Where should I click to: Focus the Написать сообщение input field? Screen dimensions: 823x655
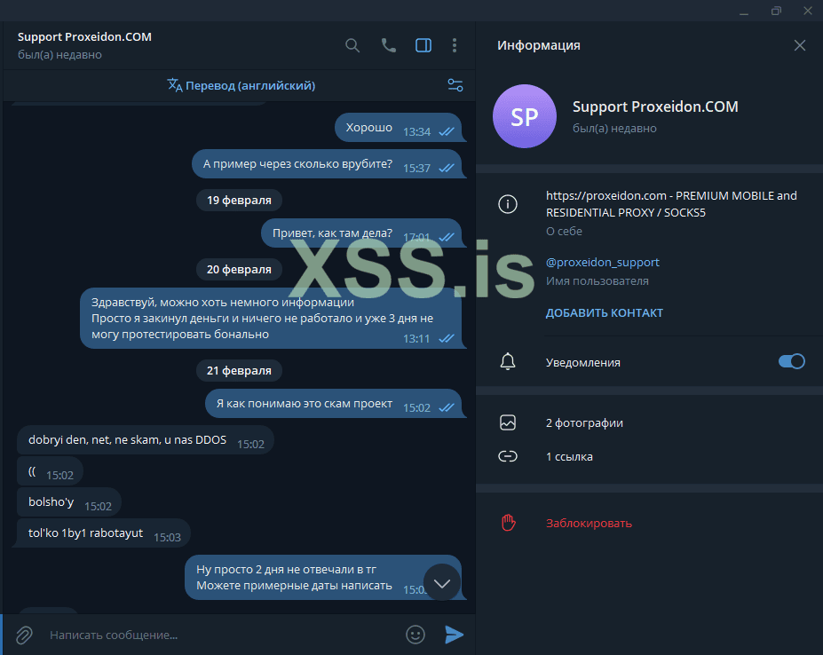(x=220, y=635)
